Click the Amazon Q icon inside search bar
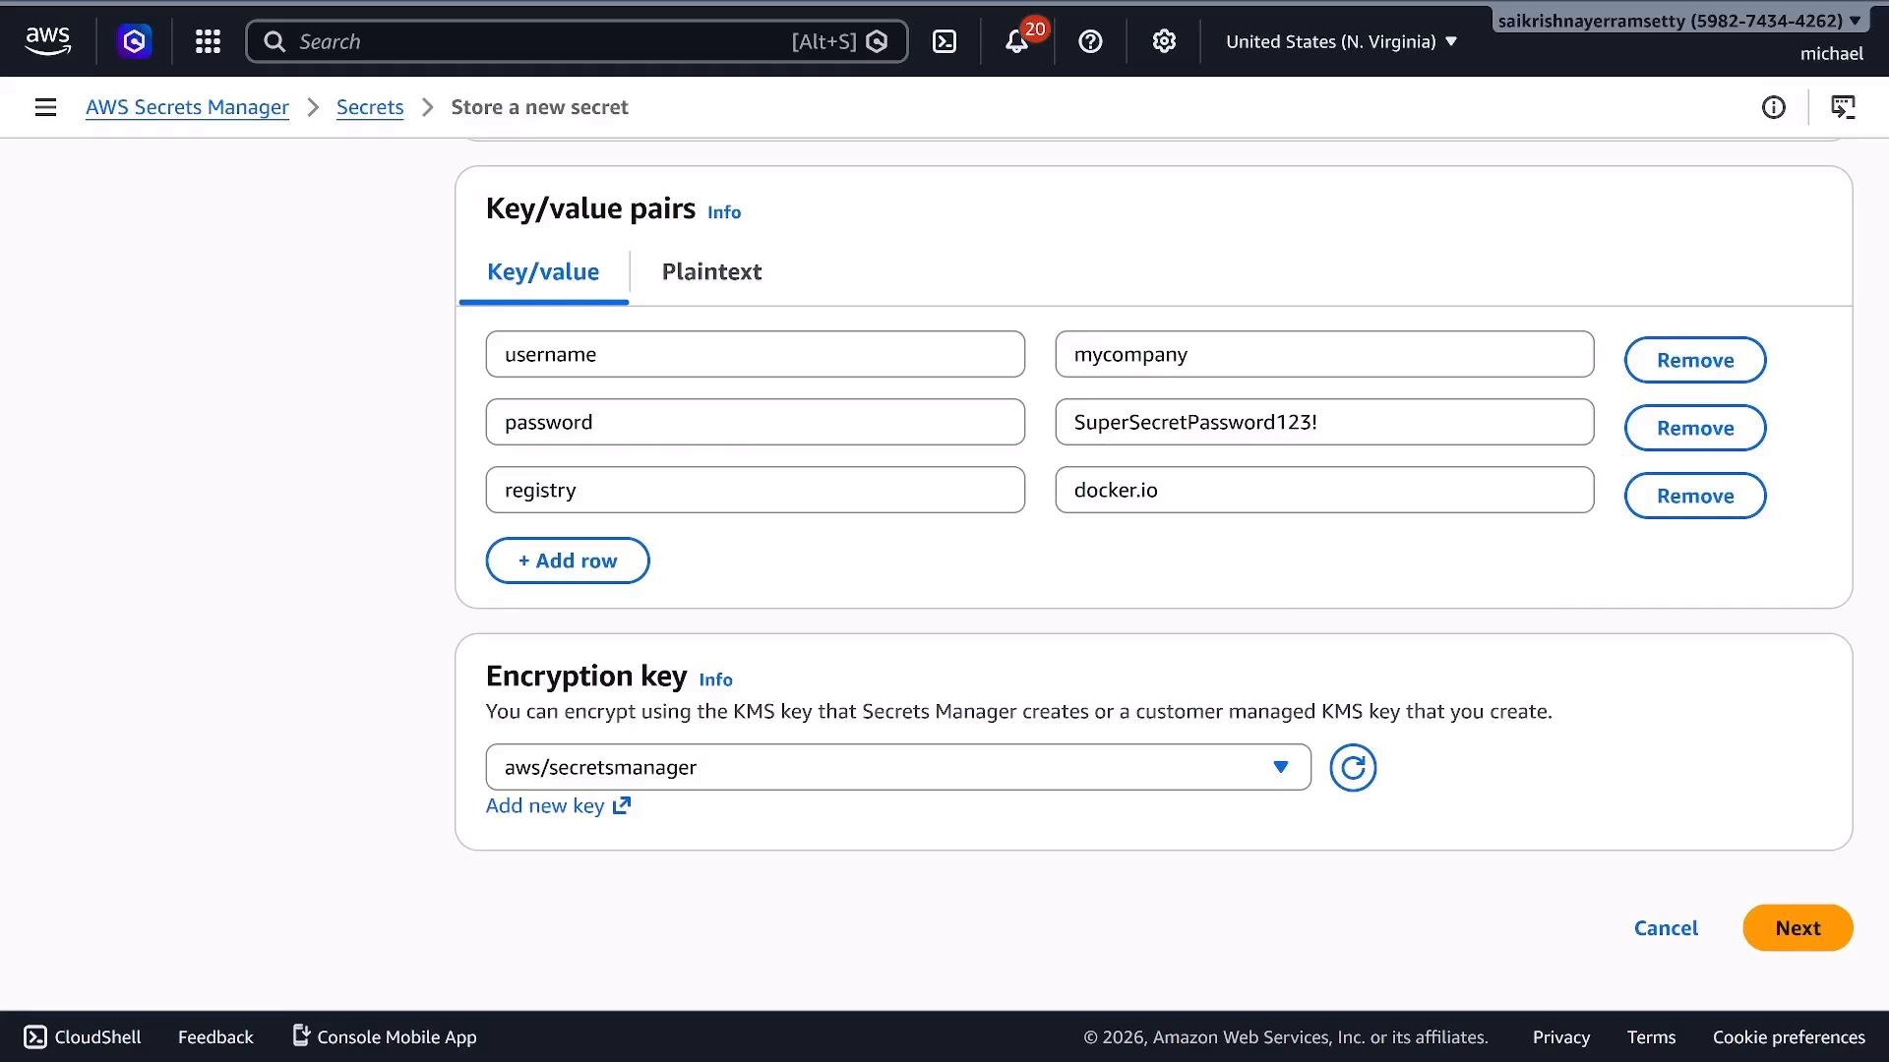Screen dimensions: 1889x1062 [x=878, y=41]
